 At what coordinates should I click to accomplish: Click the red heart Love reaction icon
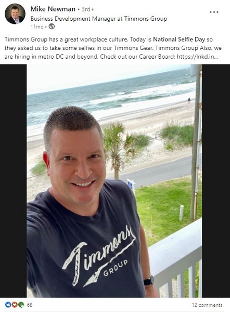point(15,305)
